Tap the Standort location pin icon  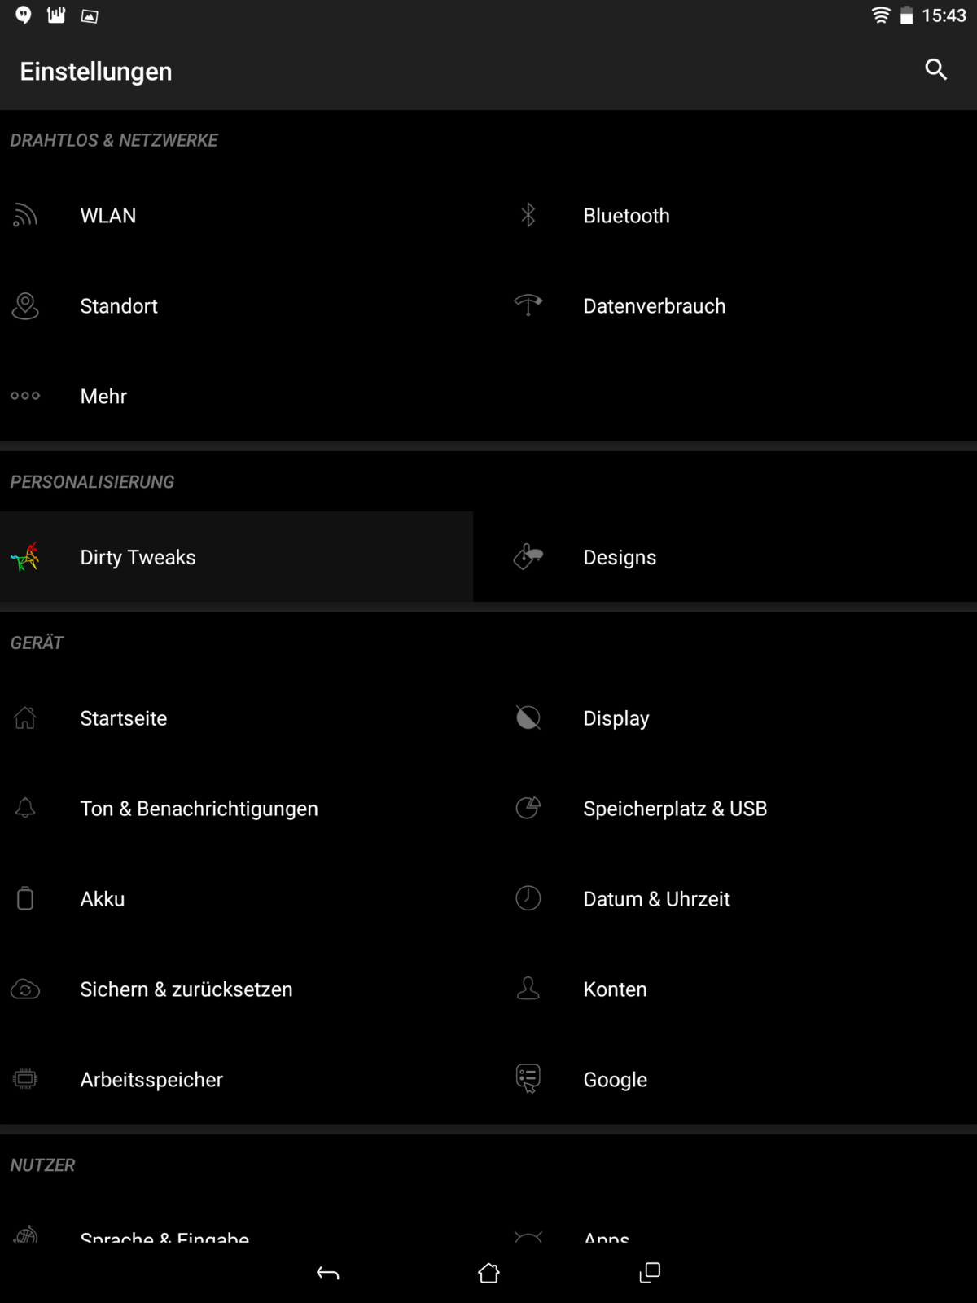[25, 306]
